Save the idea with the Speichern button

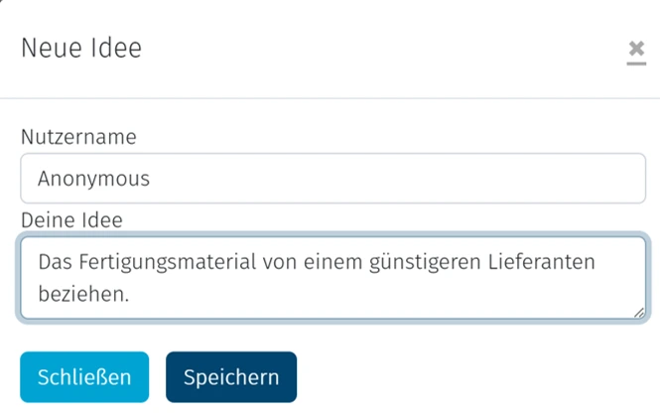pos(231,377)
